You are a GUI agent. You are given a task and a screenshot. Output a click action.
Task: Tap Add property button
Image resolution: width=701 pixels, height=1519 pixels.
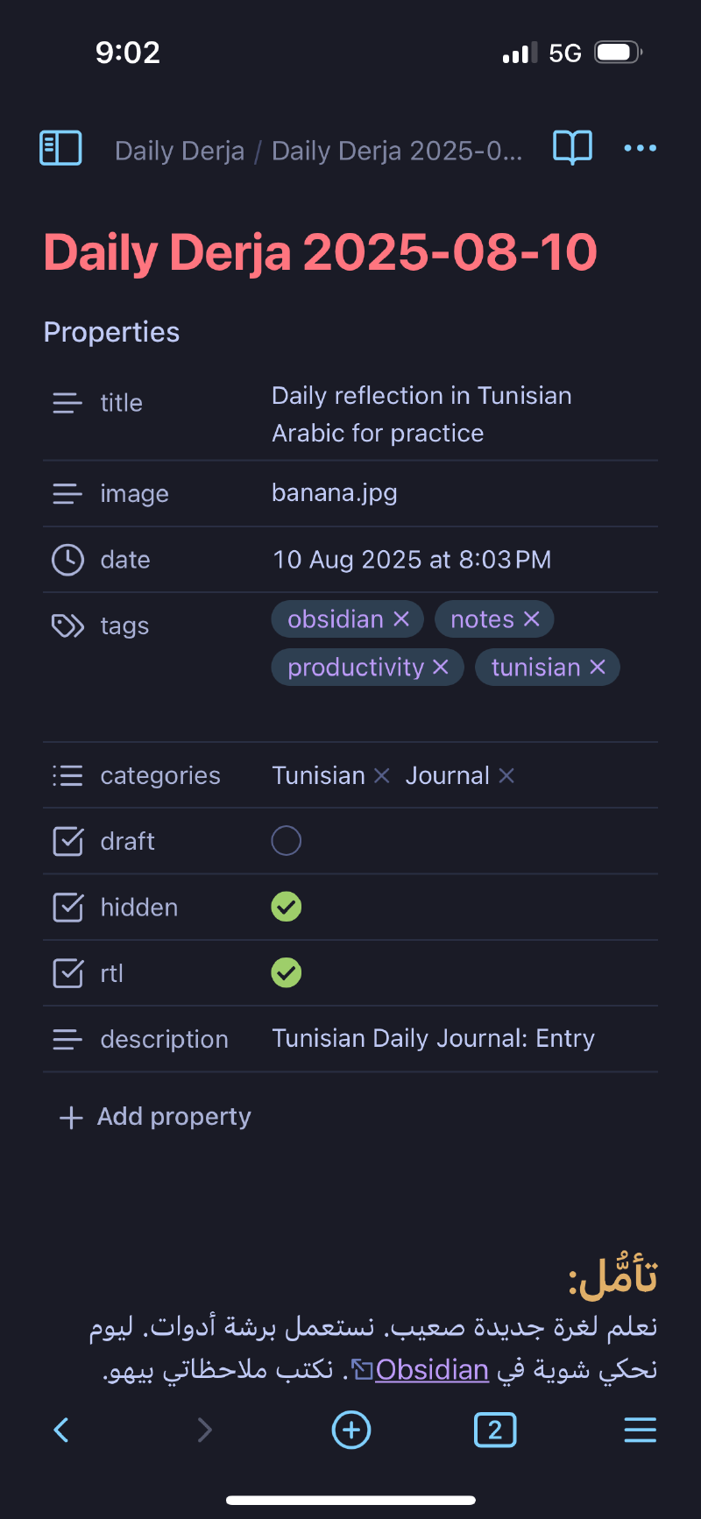click(156, 1116)
